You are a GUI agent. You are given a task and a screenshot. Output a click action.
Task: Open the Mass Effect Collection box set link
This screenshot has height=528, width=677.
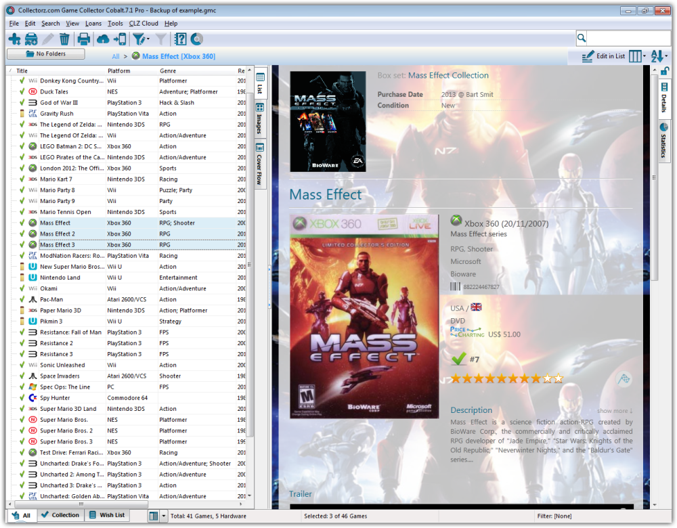pos(448,75)
